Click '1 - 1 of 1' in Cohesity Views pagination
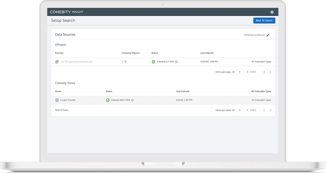The width and height of the screenshot is (326, 173). pyautogui.click(x=251, y=110)
